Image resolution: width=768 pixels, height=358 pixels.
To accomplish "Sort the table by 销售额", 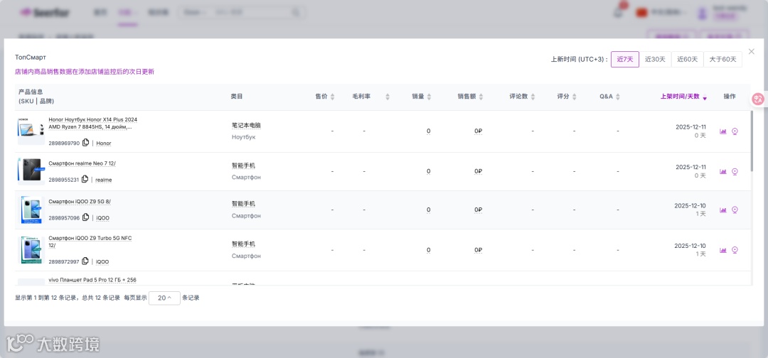I will point(481,97).
